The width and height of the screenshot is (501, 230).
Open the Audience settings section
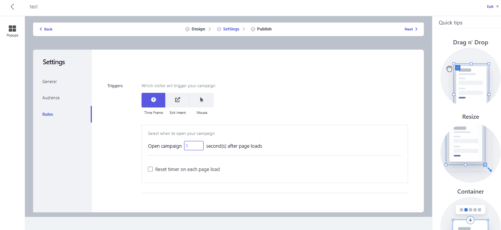[x=51, y=98]
